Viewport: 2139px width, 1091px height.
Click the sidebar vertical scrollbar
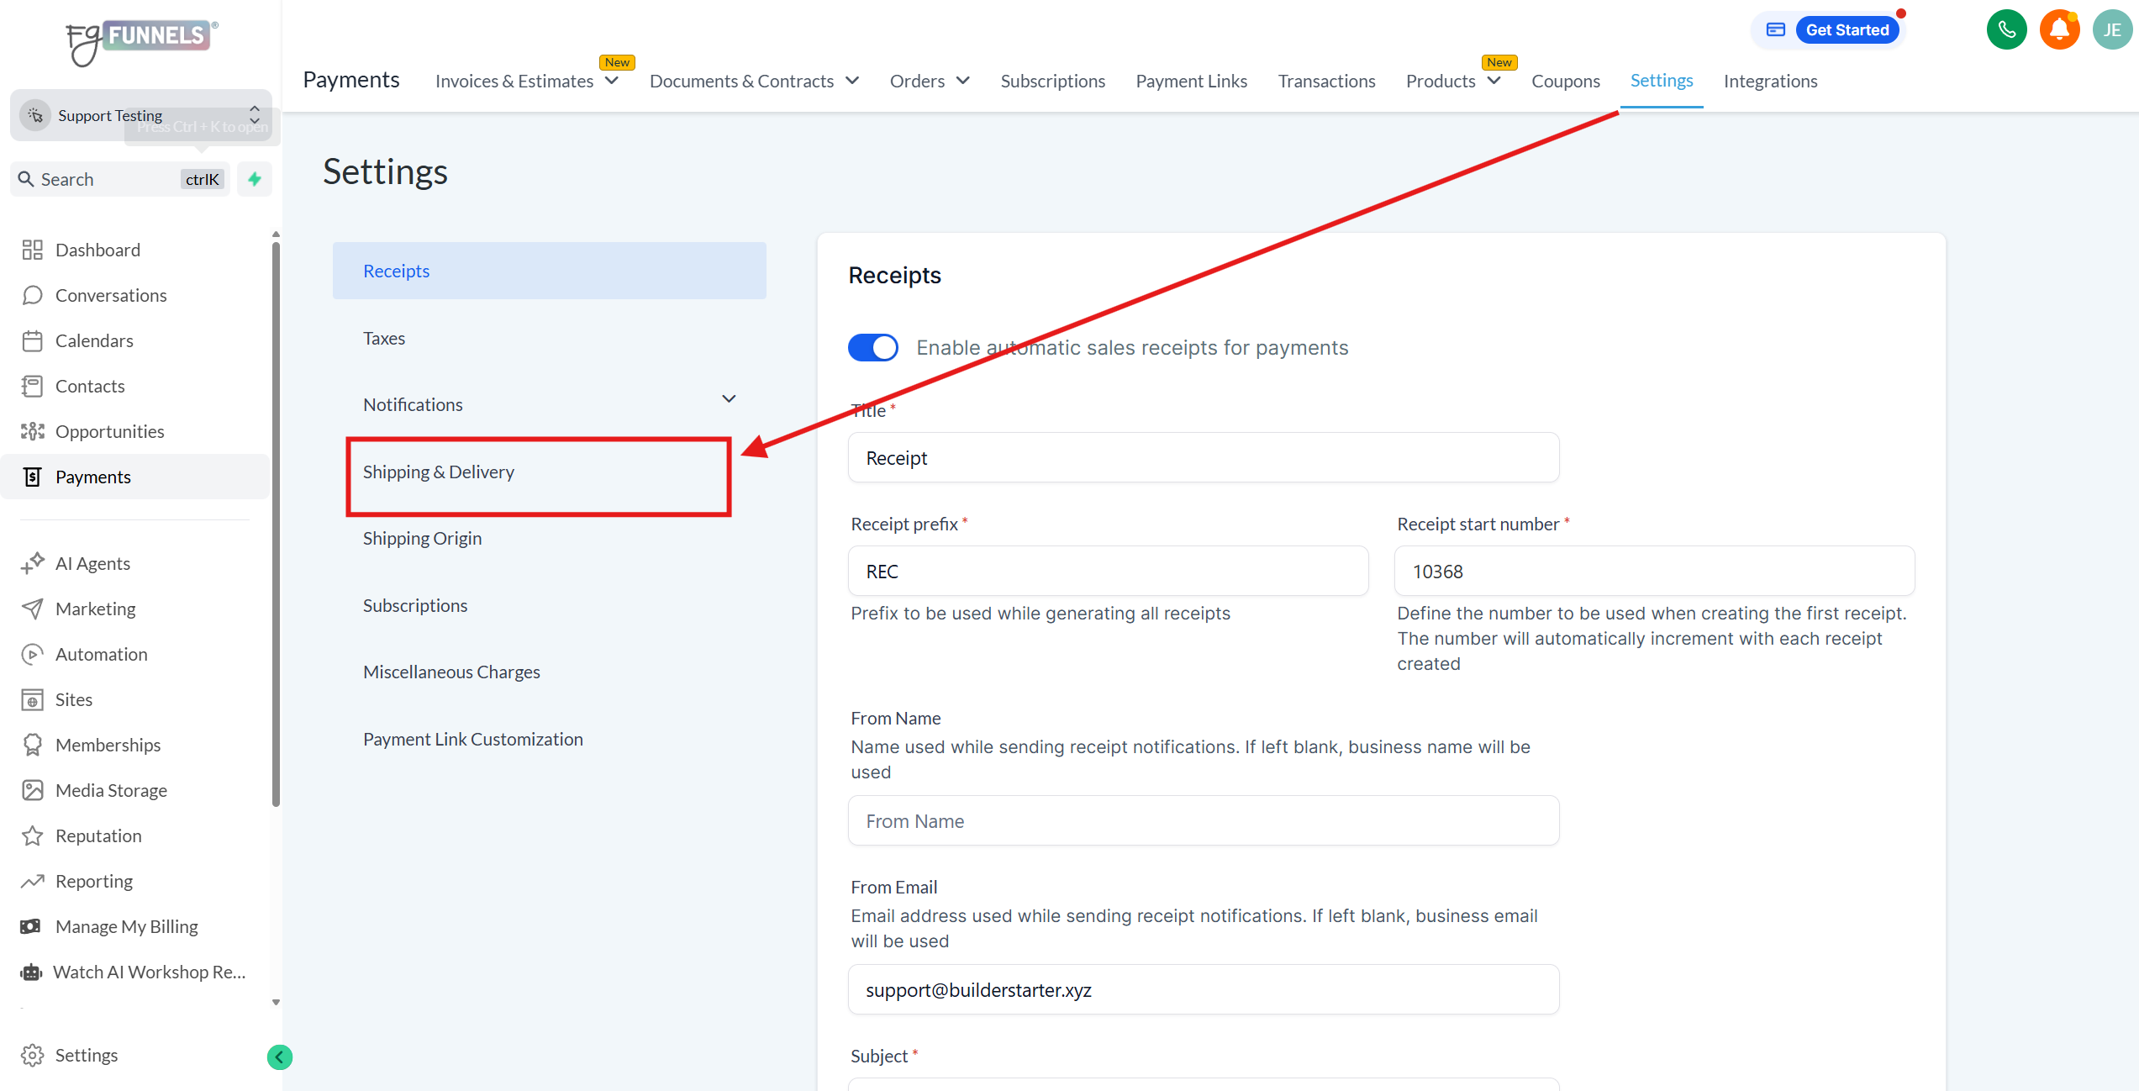point(276,521)
